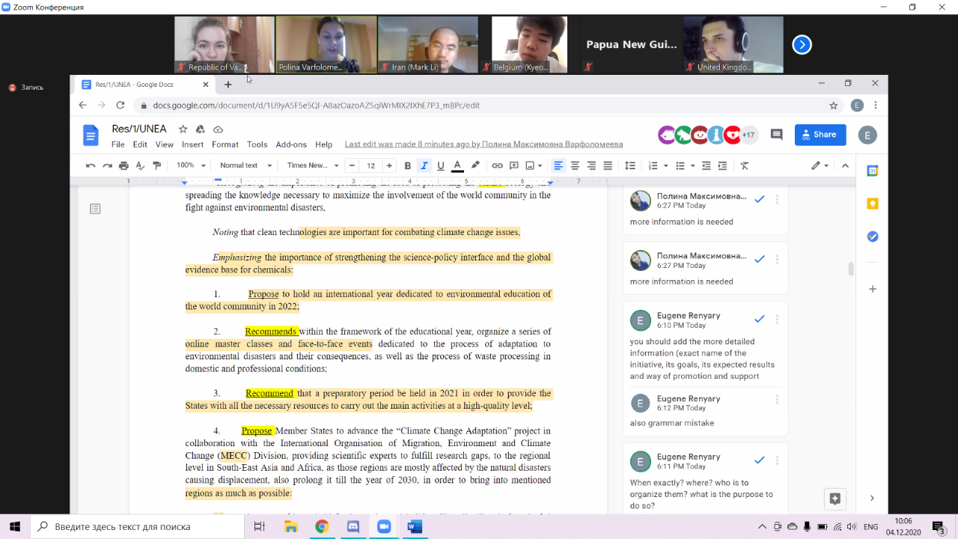The height and width of the screenshot is (539, 958).
Task: Click the Add comment toolbar icon
Action: coord(514,165)
